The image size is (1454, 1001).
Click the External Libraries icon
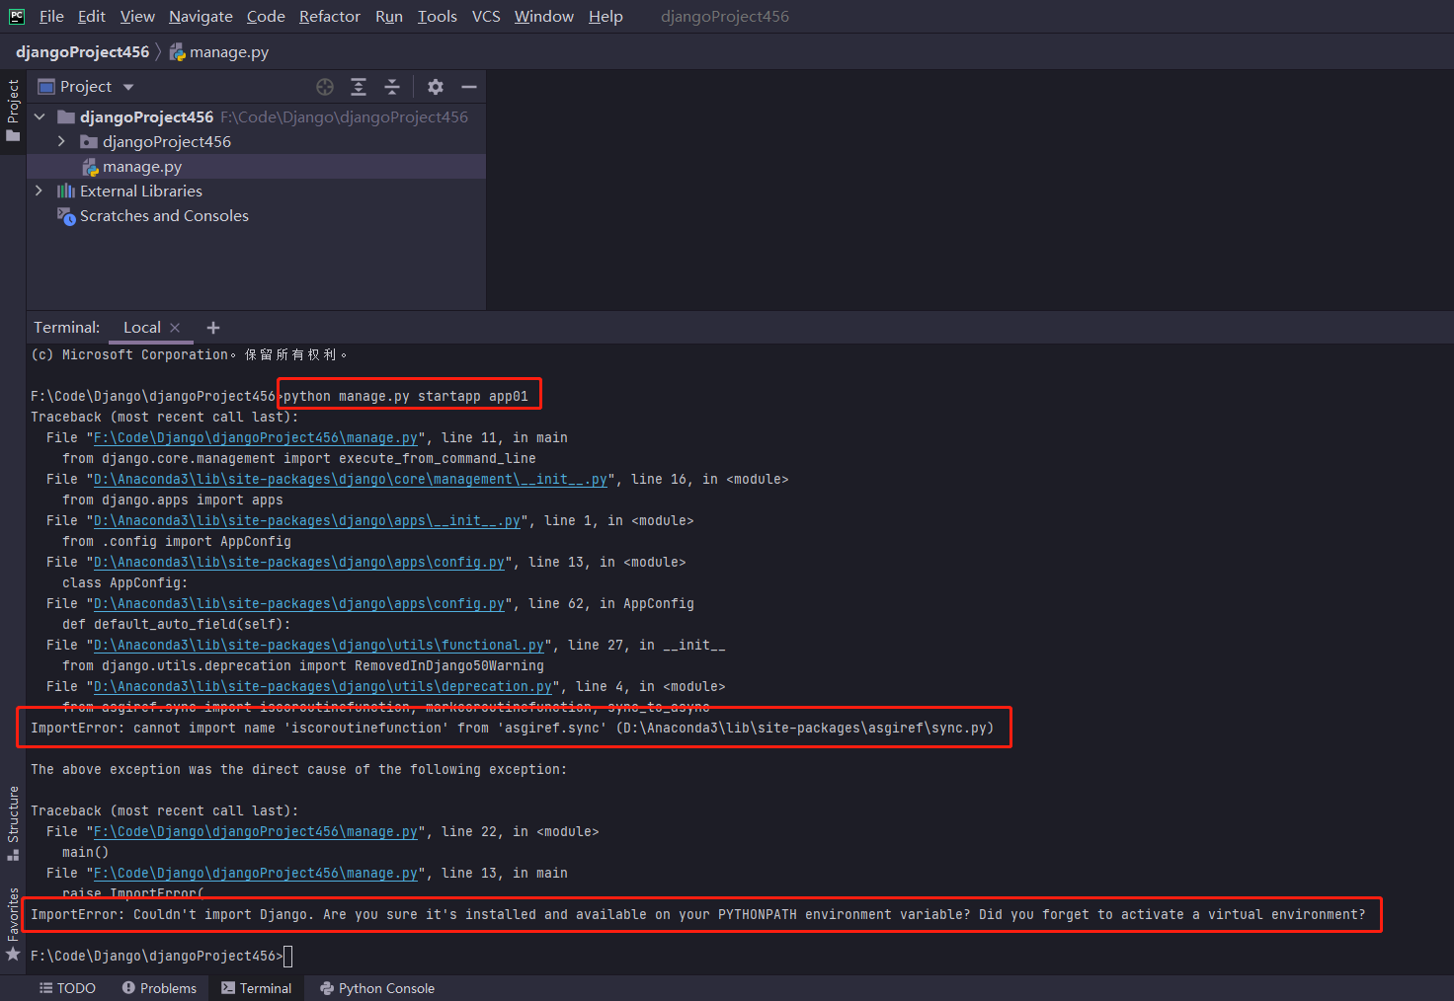[66, 192]
